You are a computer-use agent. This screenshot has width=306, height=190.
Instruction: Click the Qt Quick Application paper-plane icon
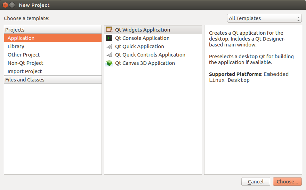click(x=109, y=46)
